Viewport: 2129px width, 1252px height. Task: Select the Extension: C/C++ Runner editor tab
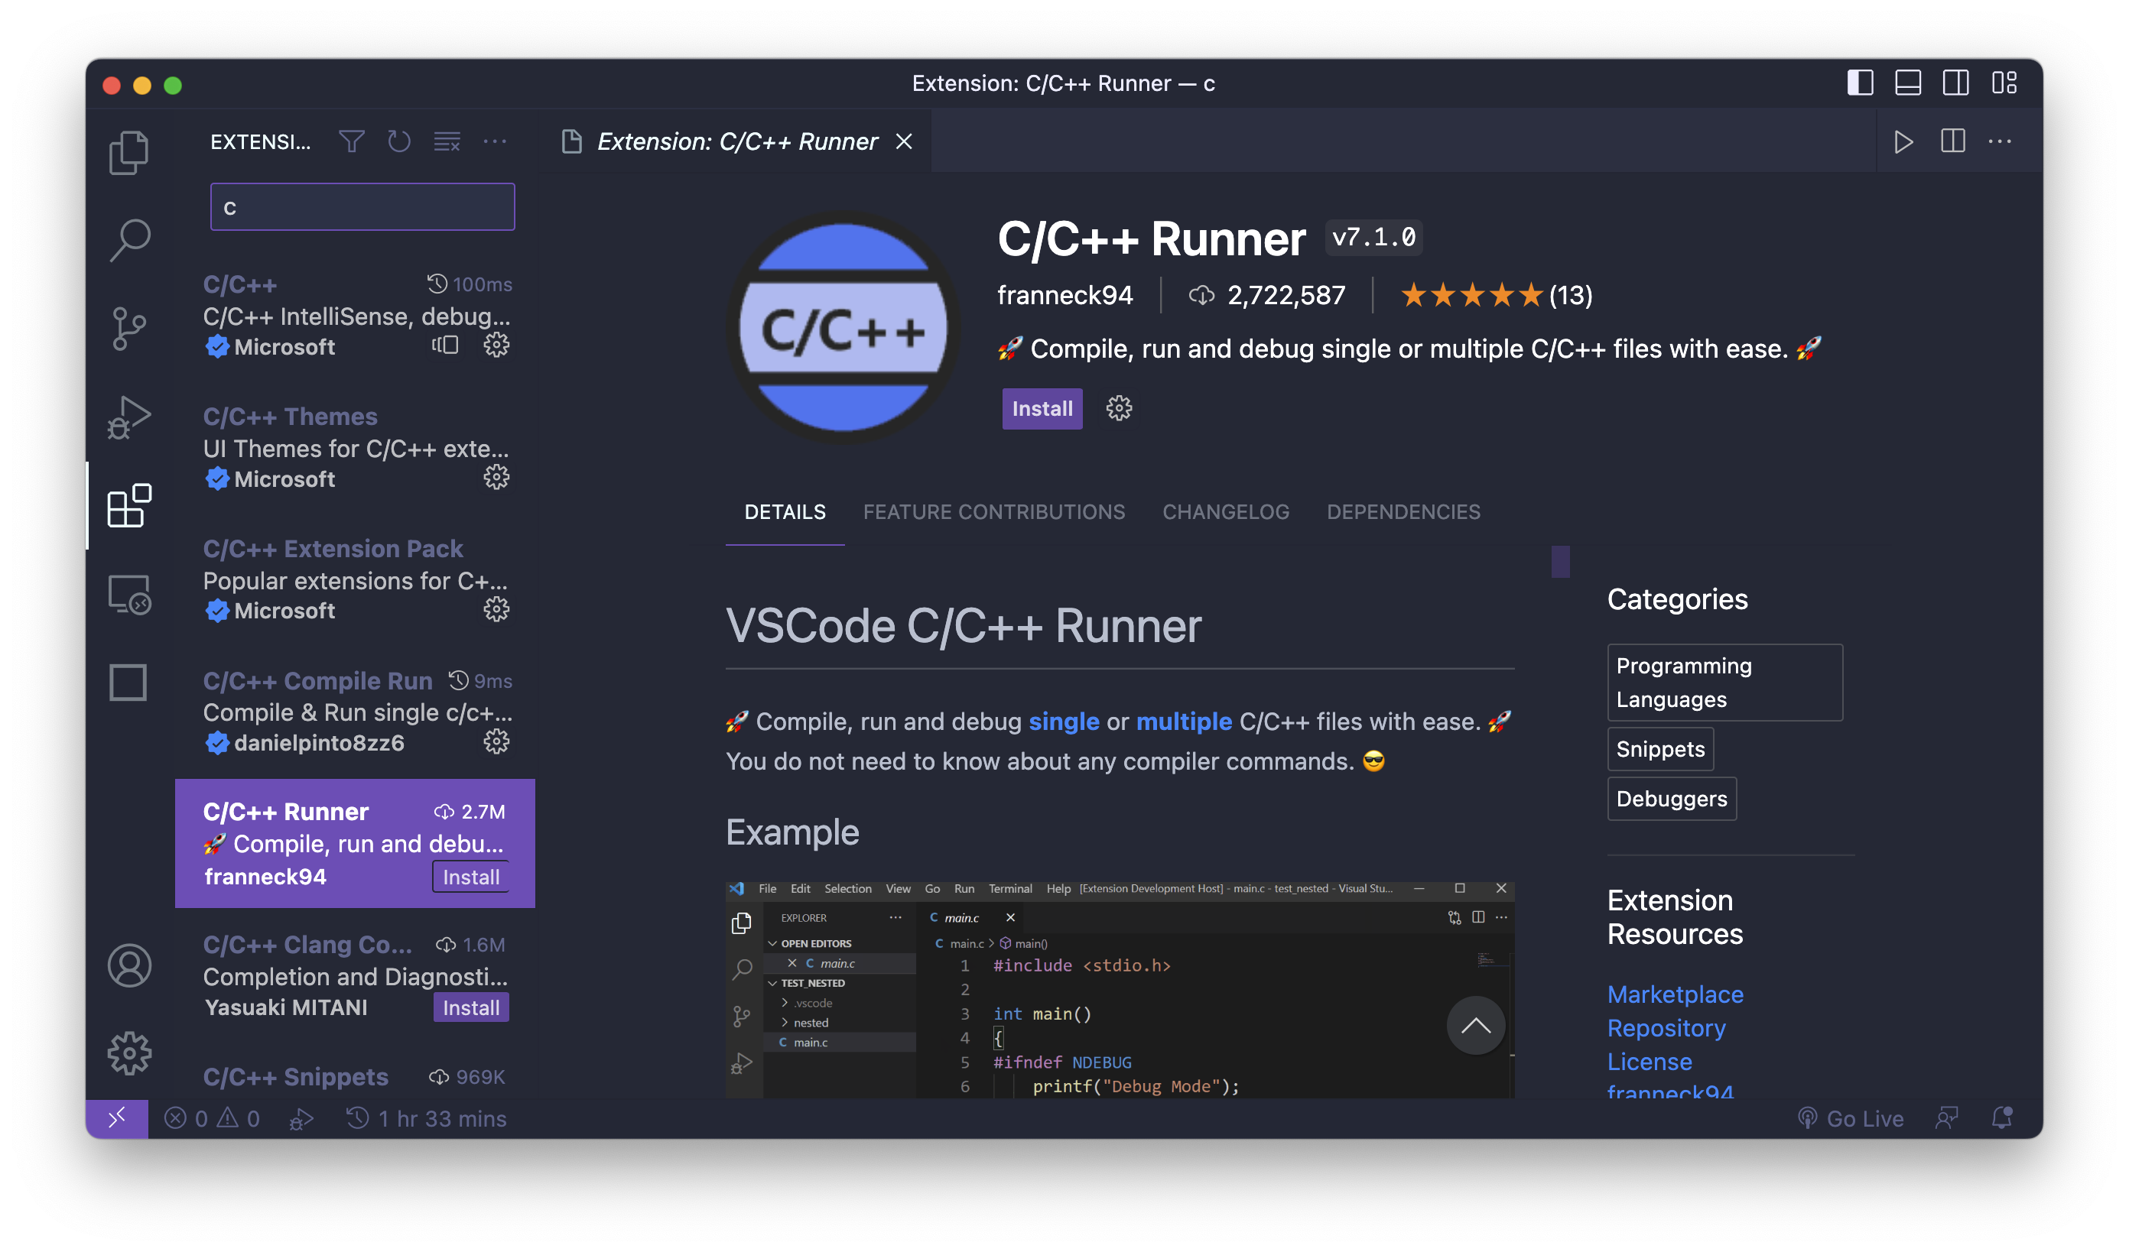click(736, 141)
